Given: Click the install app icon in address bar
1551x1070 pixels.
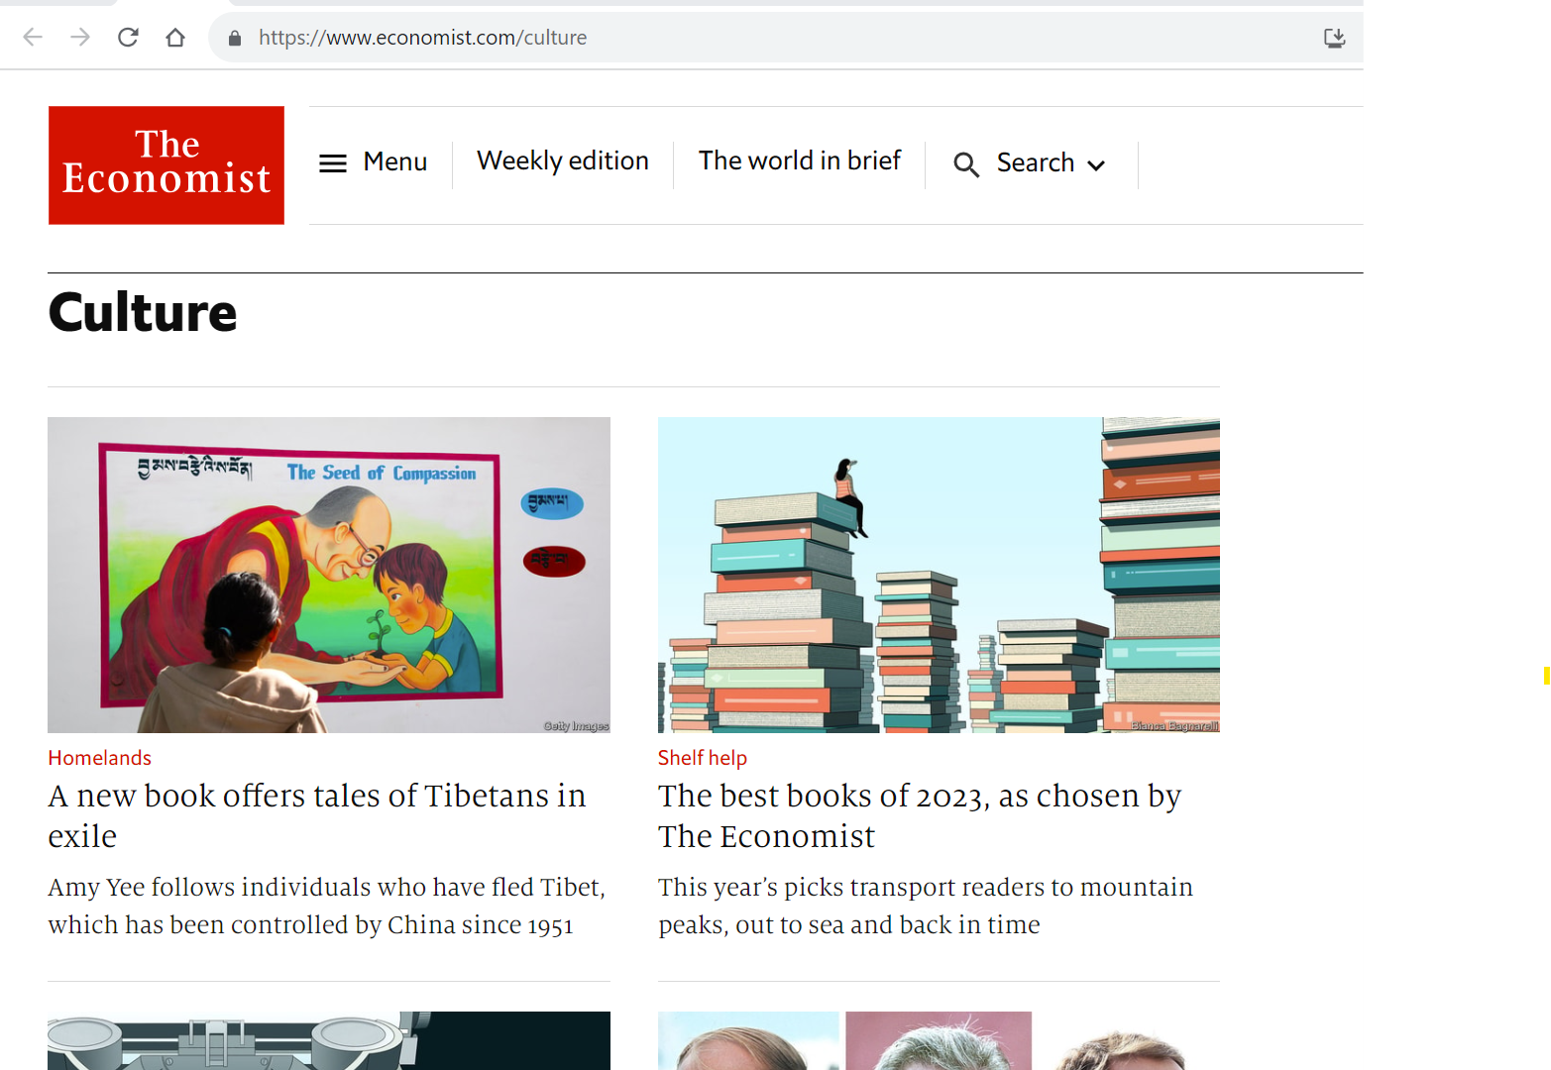Looking at the screenshot, I should tap(1334, 38).
